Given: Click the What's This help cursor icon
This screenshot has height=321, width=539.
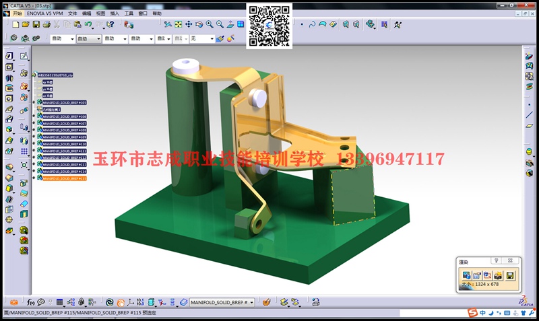Looking at the screenshot, I should pyautogui.click(x=110, y=24).
